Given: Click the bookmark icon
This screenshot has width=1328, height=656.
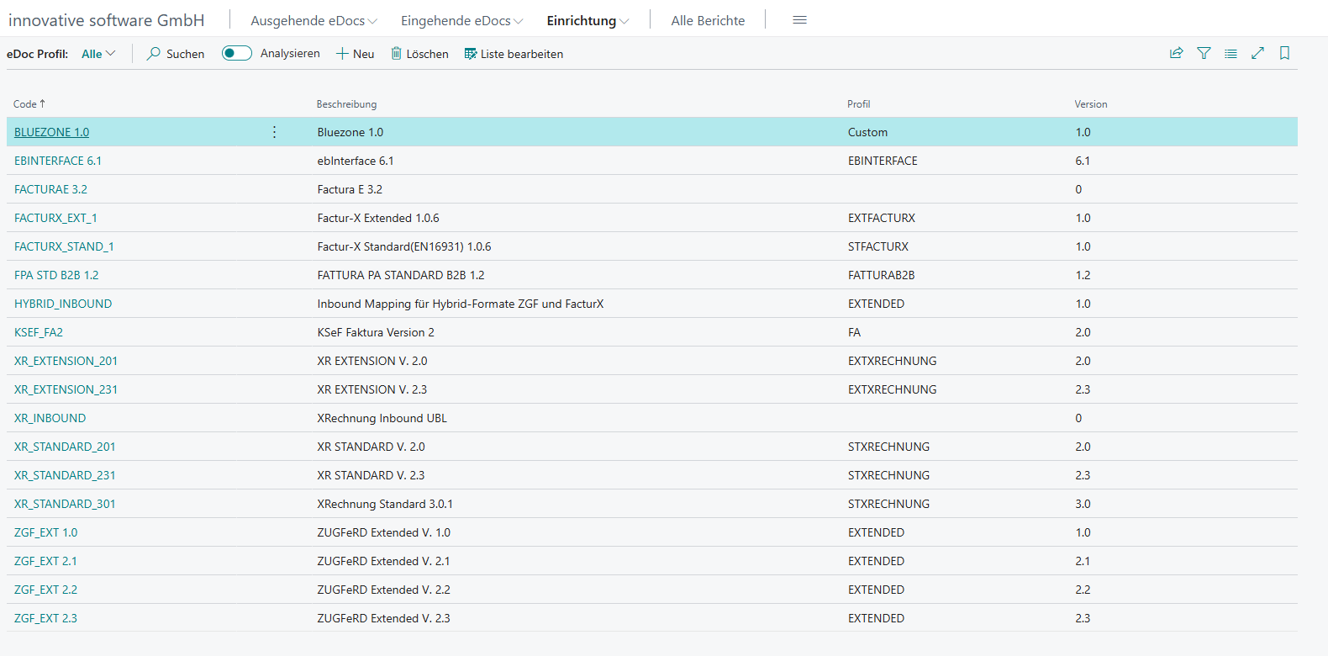Looking at the screenshot, I should pos(1284,53).
